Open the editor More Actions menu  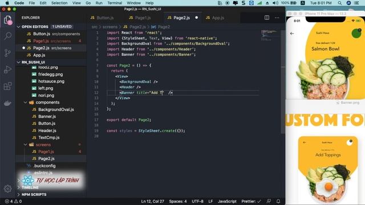click(x=277, y=18)
